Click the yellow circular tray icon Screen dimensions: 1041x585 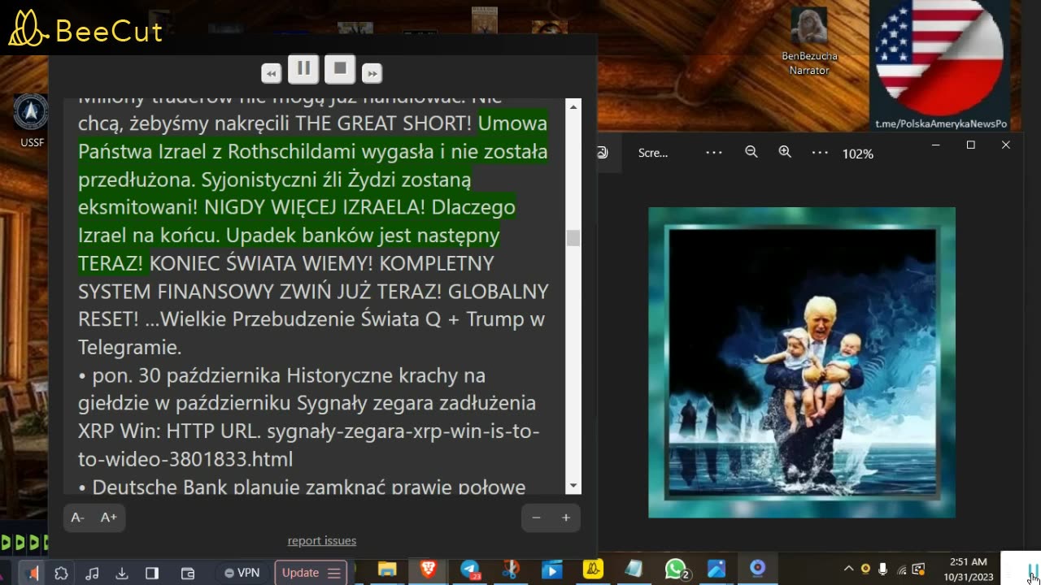[865, 570]
